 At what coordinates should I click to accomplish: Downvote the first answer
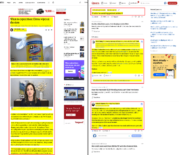click(136, 75)
